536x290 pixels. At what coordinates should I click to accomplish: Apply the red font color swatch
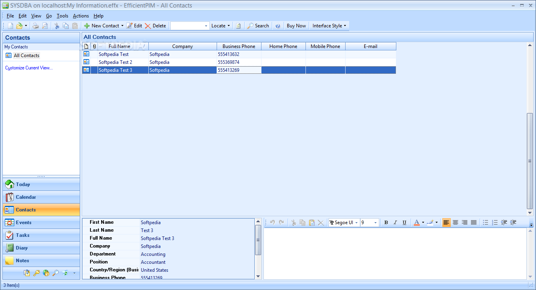(417, 223)
